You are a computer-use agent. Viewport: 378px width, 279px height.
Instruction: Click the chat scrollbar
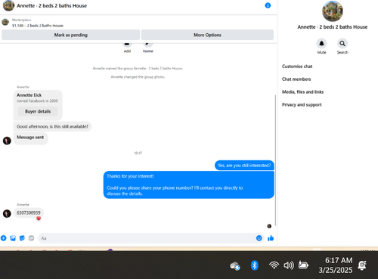pos(275,160)
